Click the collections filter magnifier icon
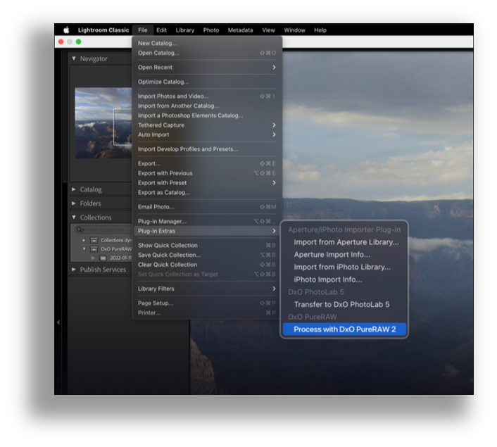This screenshot has width=497, height=447. click(80, 229)
